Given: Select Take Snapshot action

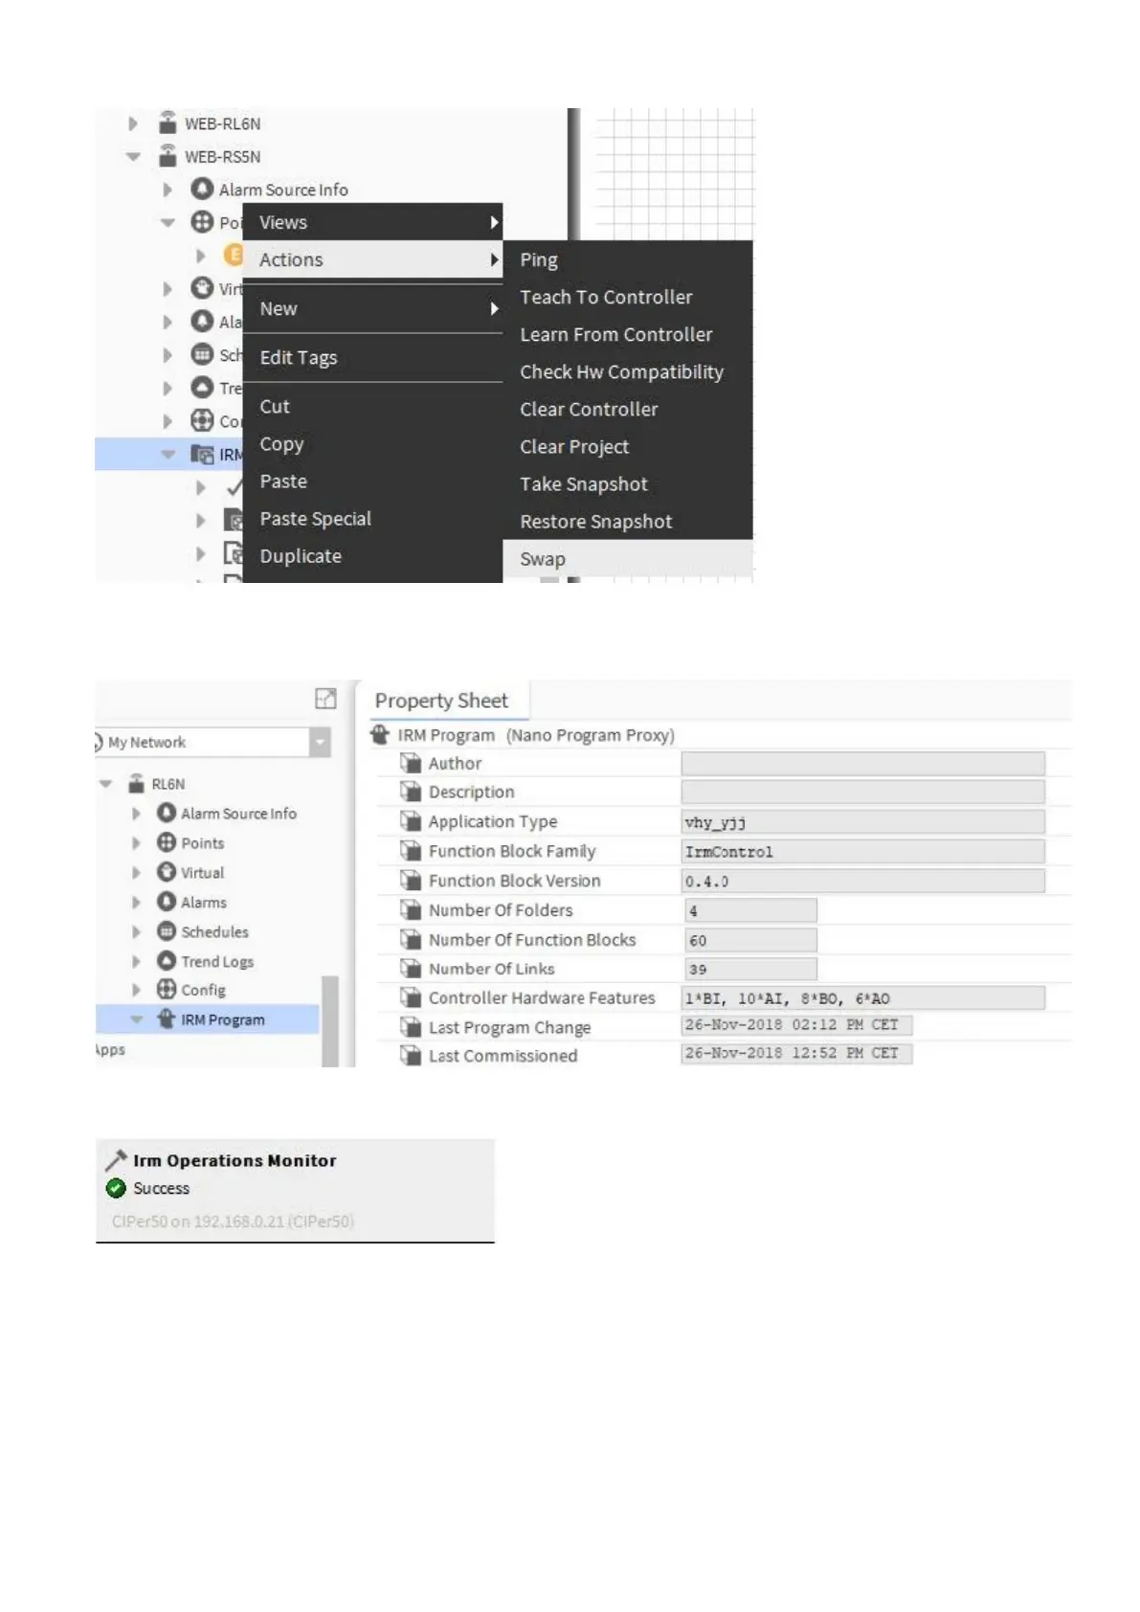Looking at the screenshot, I should coord(628,483).
